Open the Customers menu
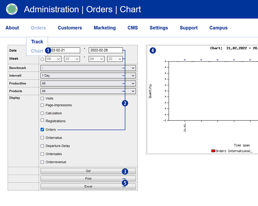 (70, 28)
